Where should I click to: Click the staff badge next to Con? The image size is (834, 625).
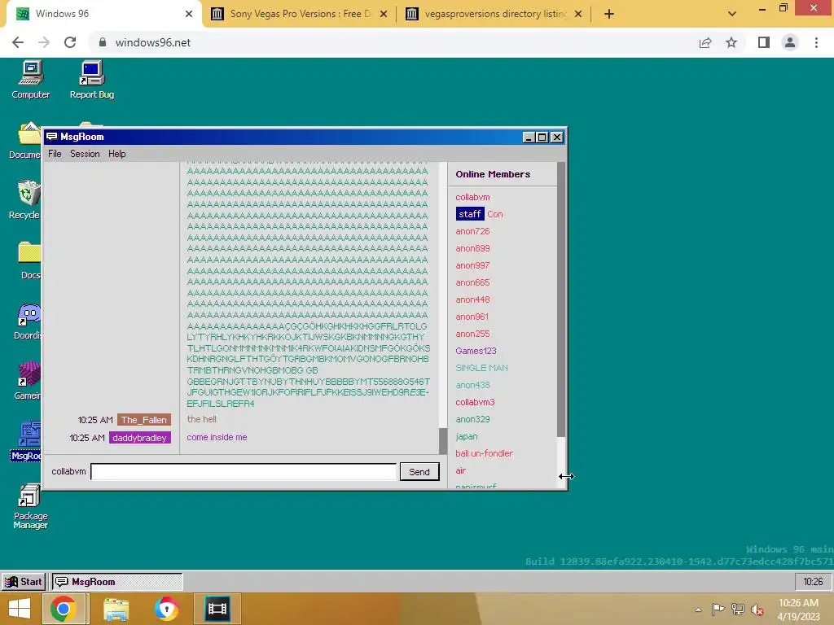point(470,214)
